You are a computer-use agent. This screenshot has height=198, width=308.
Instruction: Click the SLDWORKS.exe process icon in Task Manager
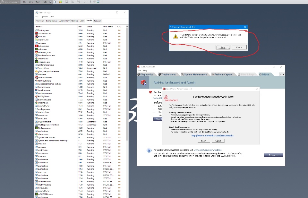click(37, 33)
